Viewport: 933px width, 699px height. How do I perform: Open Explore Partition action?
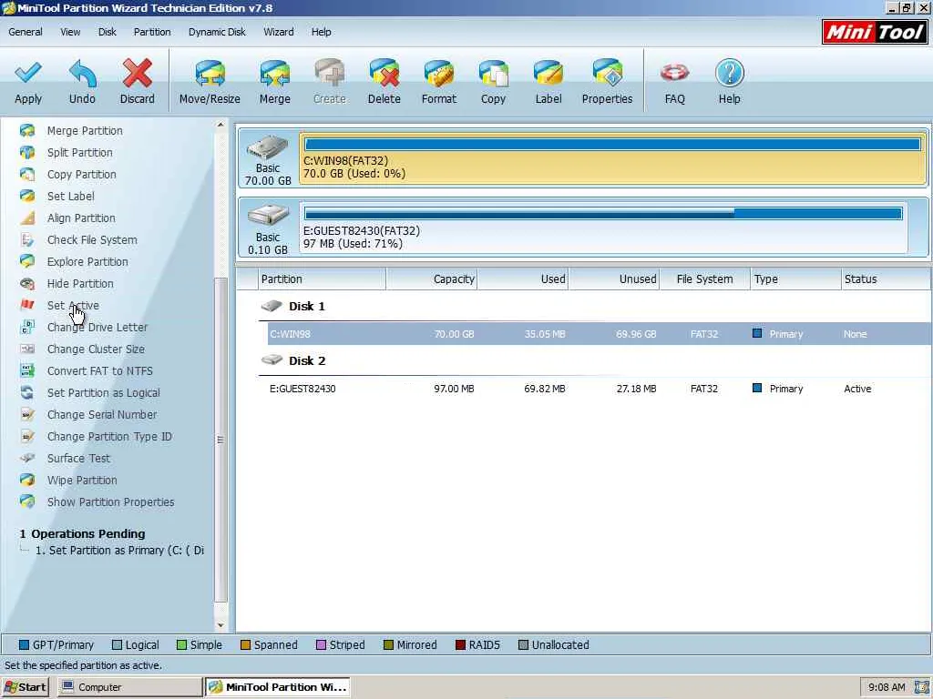(87, 262)
